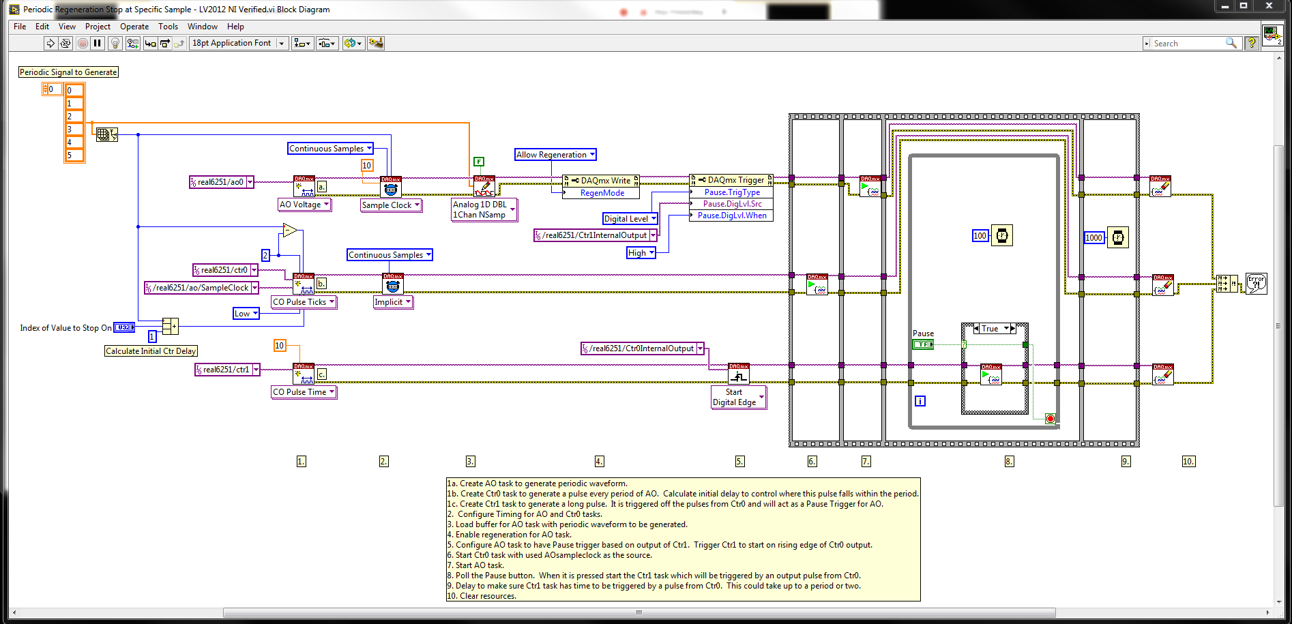Click the Run arrow in the toolbar

[x=50, y=43]
